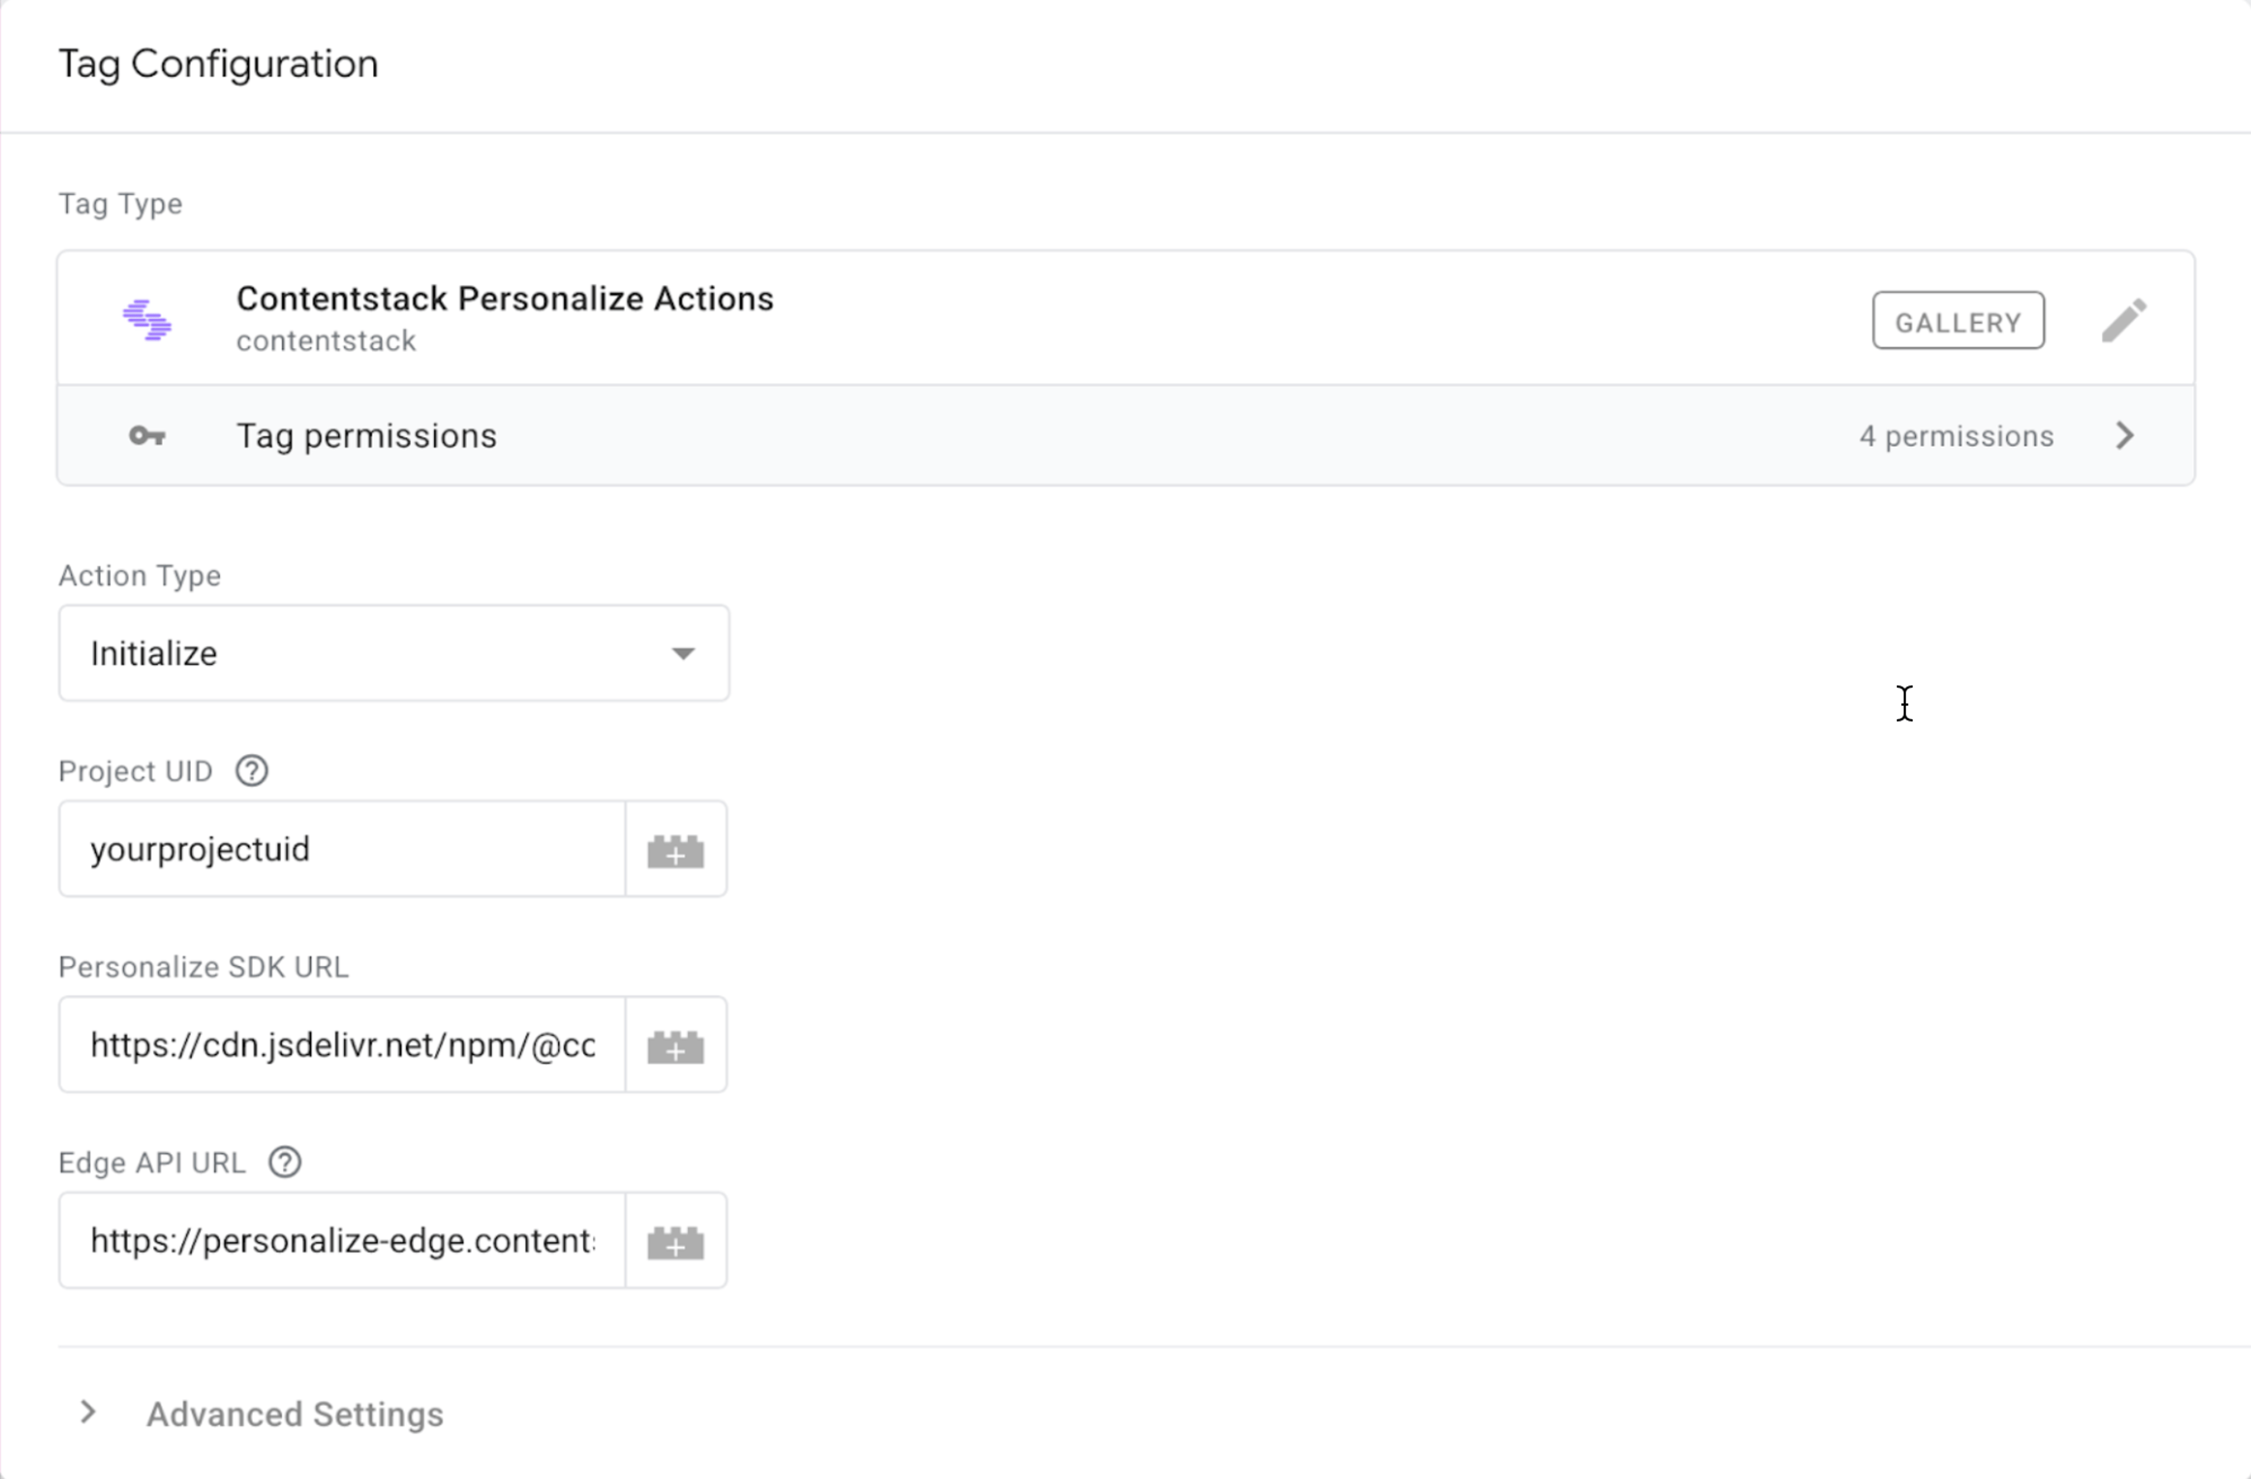The height and width of the screenshot is (1479, 2251).
Task: Insert variable into Project UID field
Action: coord(675,849)
